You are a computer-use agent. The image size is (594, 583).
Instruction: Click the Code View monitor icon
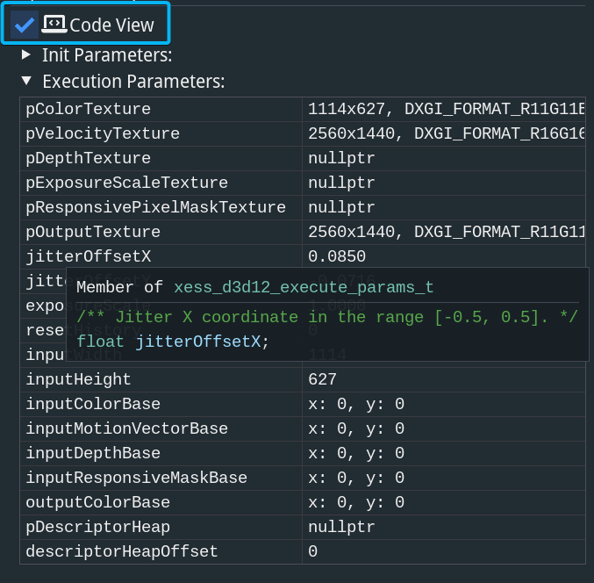click(54, 25)
